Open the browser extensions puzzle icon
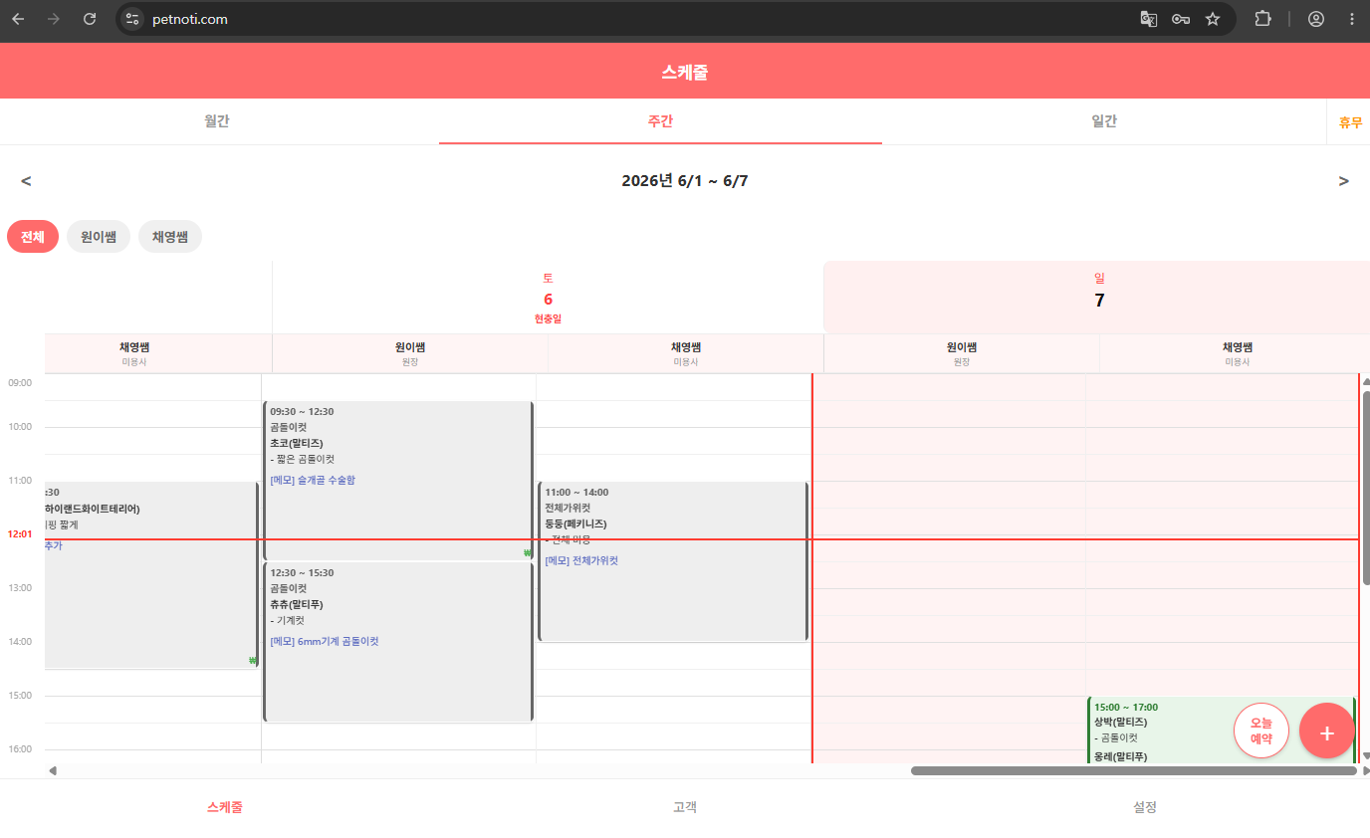 1262,19
